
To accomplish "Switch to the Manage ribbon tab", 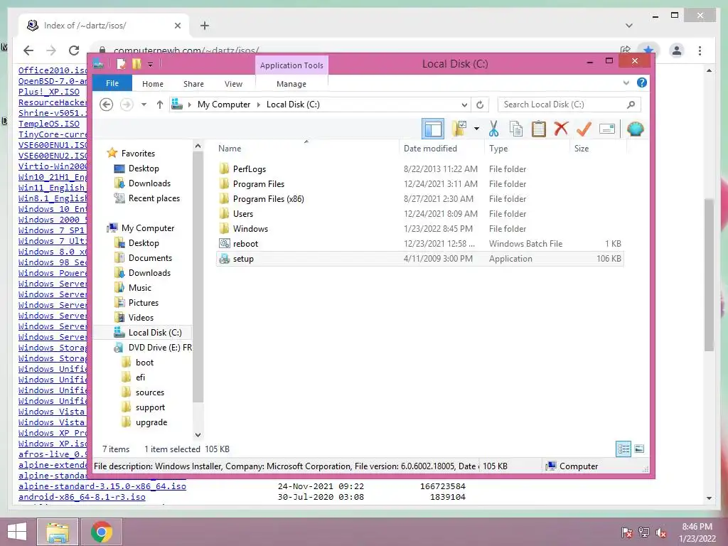I will [x=291, y=84].
